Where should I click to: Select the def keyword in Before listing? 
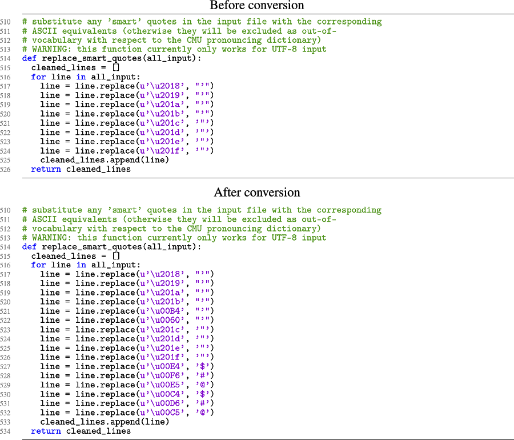(29, 58)
